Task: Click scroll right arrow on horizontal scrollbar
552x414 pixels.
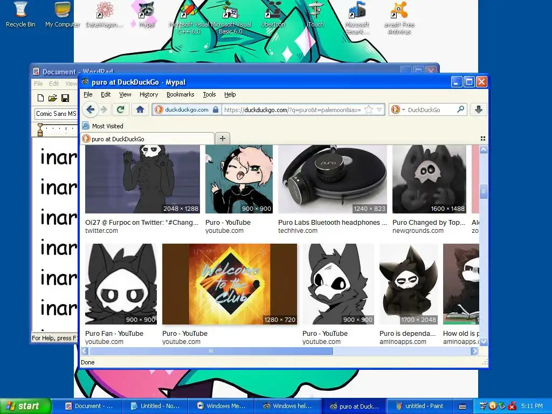Action: click(x=474, y=351)
